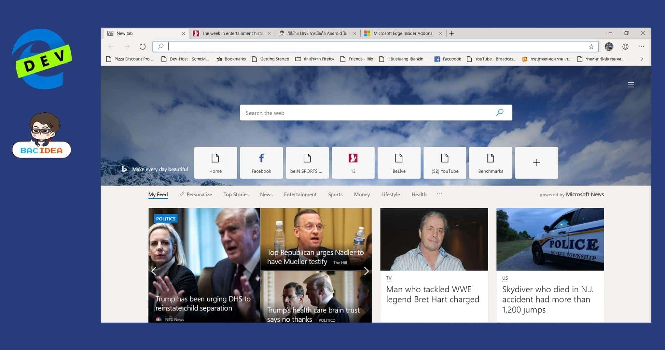665x350 pixels.
Task: Reload the page with the Refresh icon
Action: (142, 47)
